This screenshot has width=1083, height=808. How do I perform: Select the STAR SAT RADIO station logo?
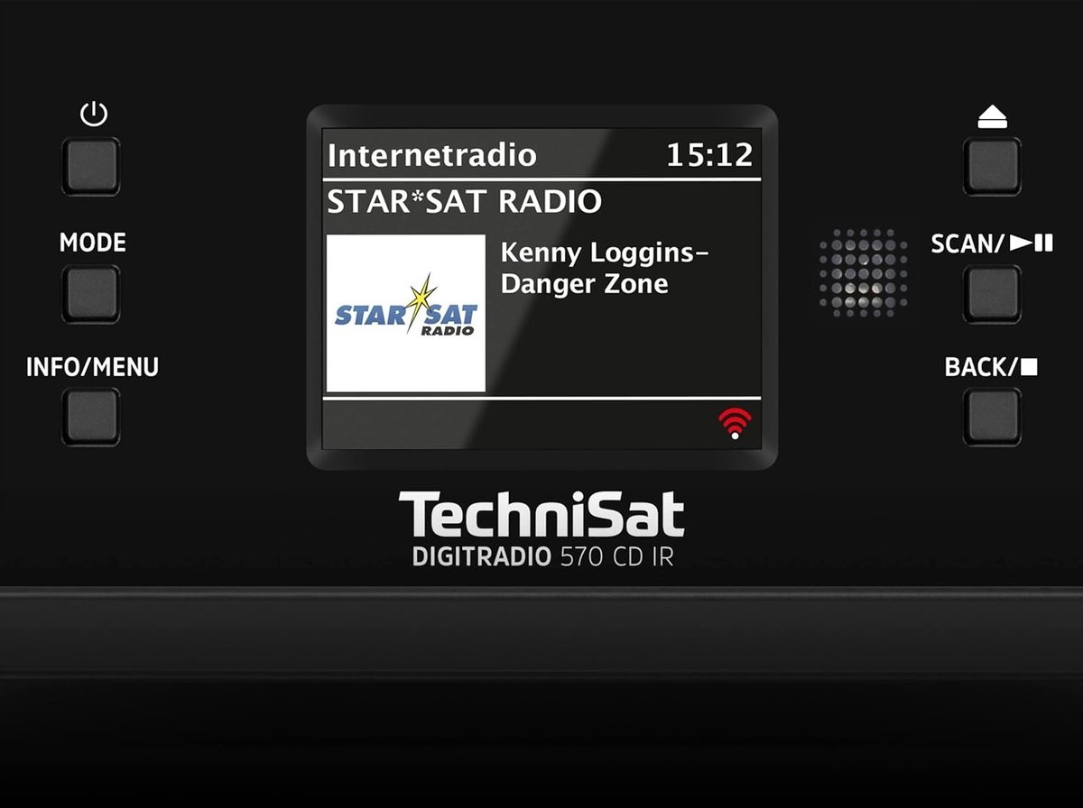405,314
